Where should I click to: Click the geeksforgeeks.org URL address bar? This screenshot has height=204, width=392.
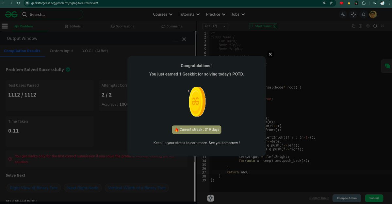coord(64,3)
